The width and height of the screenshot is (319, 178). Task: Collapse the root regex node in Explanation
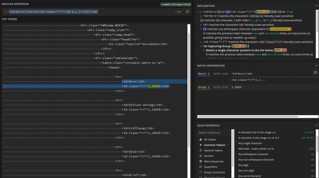pyautogui.click(x=198, y=12)
